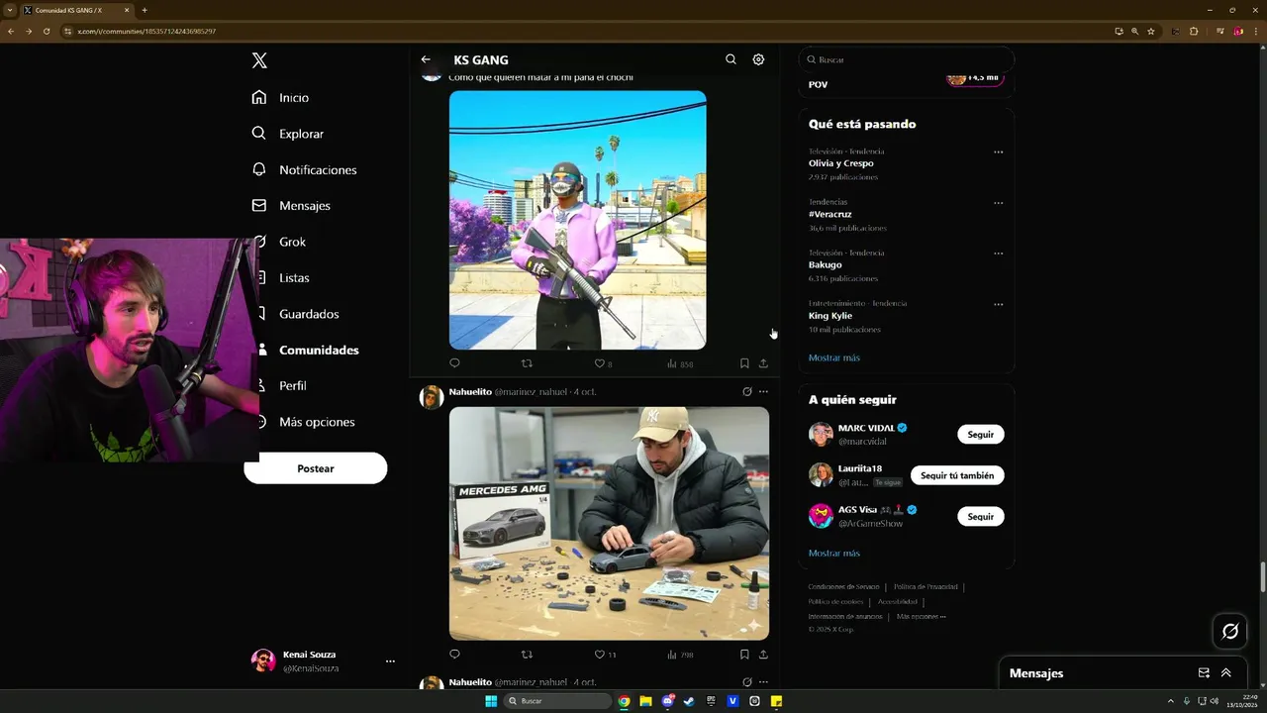
Task: Reply to the GTA character post
Action: 454,363
